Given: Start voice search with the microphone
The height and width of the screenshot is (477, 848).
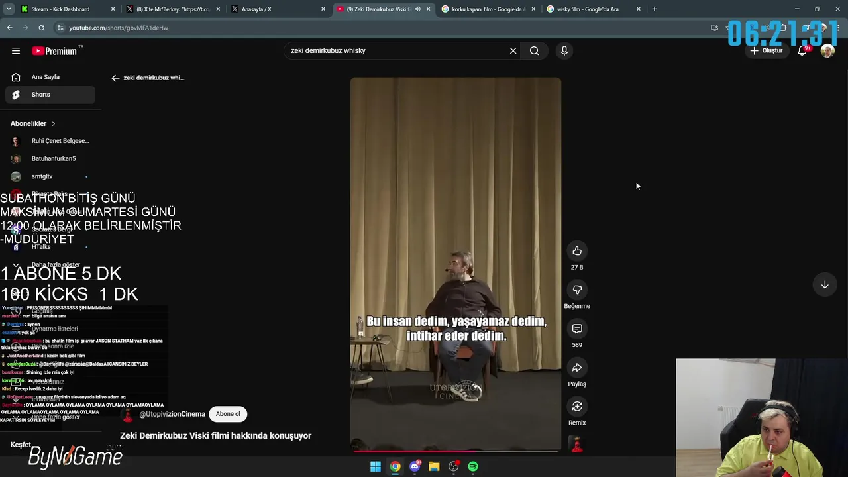Looking at the screenshot, I should click(x=564, y=50).
